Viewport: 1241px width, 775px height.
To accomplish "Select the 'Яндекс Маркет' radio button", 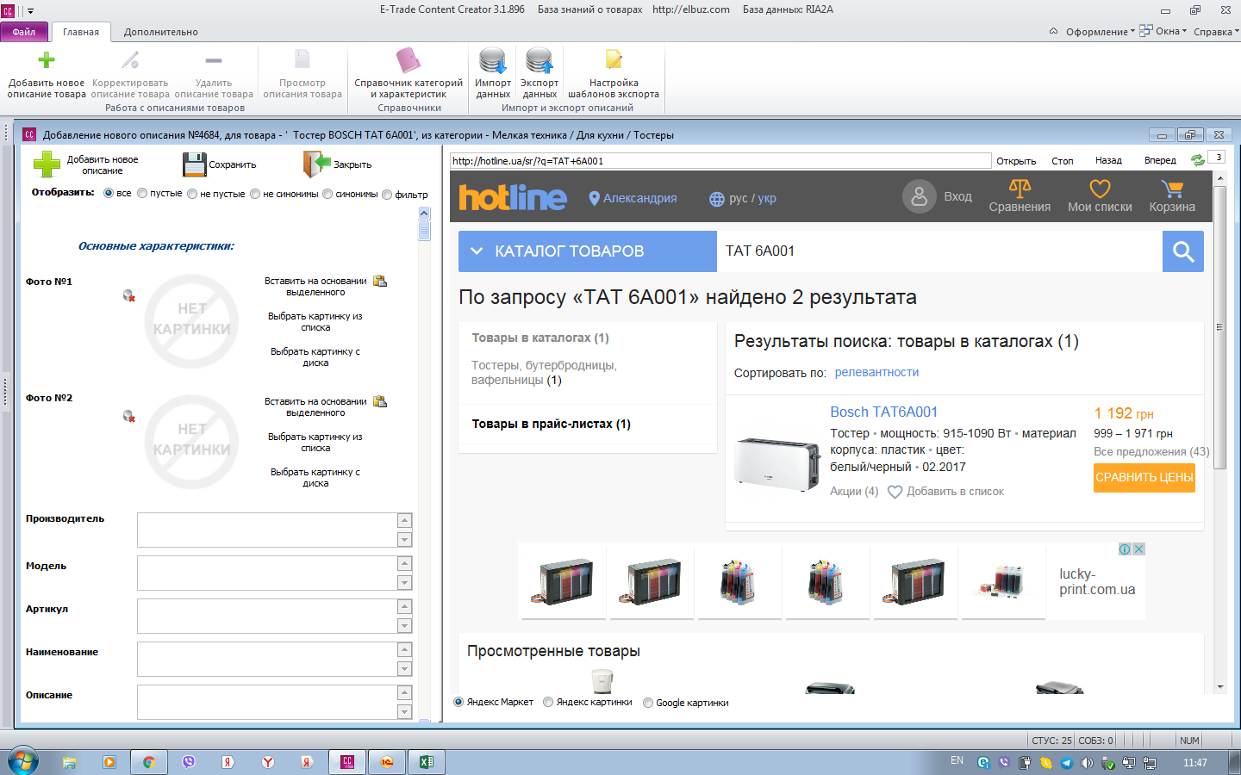I will (x=459, y=702).
